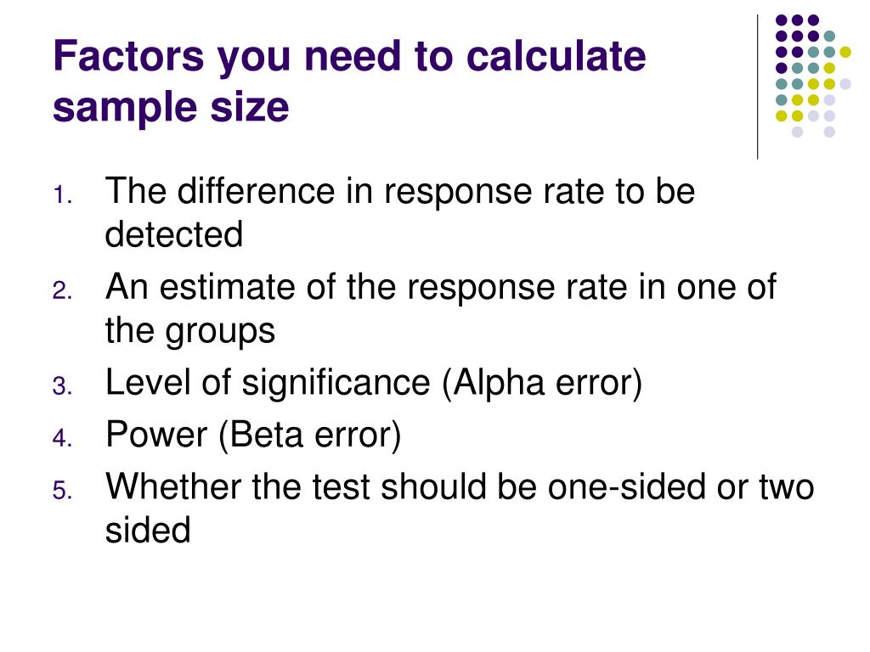Click list number 1 marker
The height and width of the screenshot is (652, 870).
[63, 195]
